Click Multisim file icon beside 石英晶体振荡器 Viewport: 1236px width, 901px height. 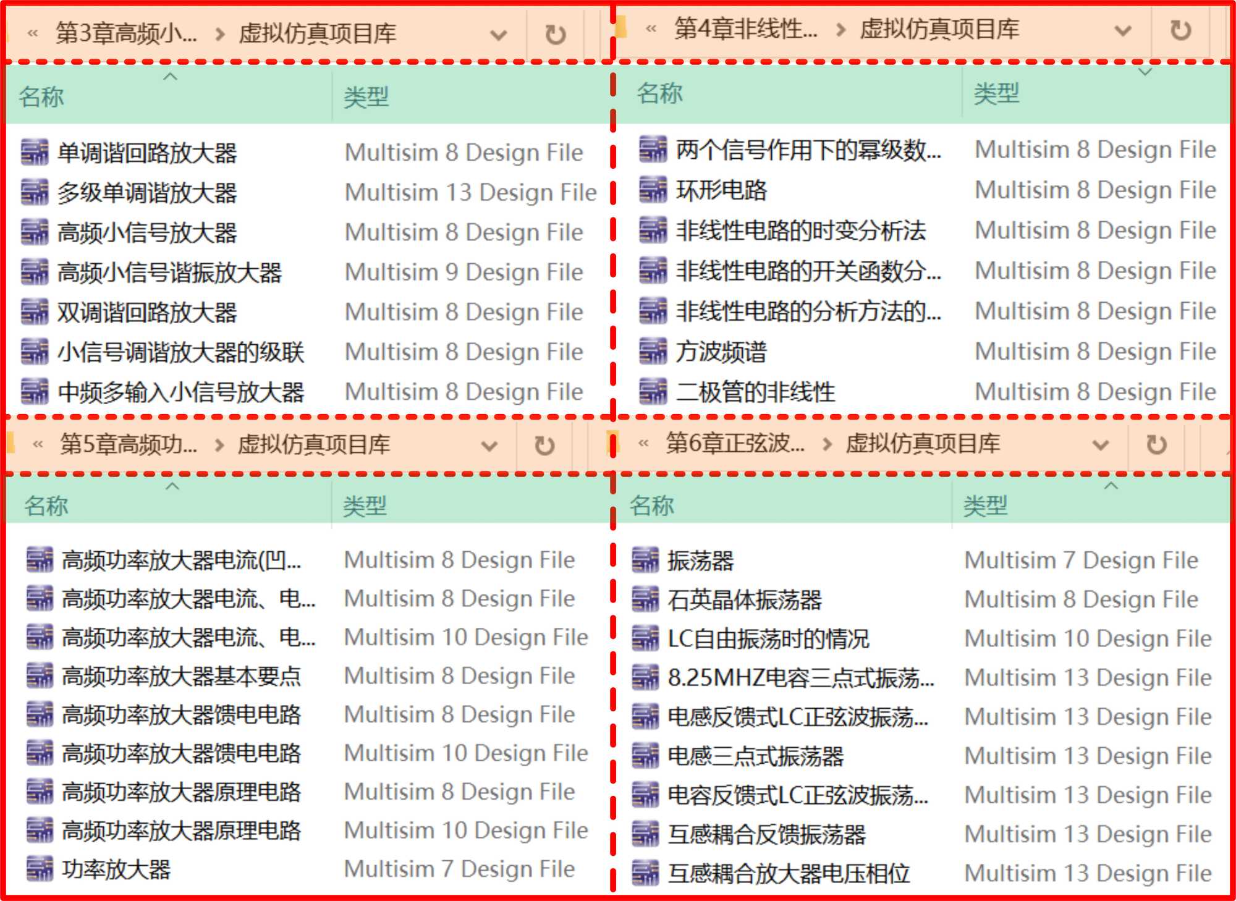(x=645, y=599)
